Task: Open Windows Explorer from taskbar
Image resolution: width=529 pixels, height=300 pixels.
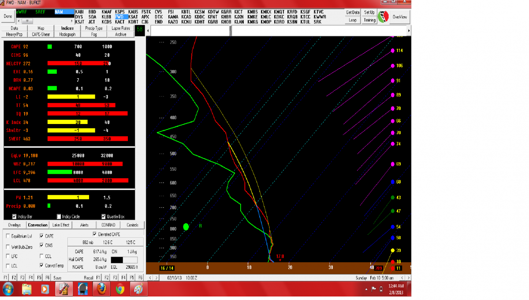Action: click(x=27, y=289)
